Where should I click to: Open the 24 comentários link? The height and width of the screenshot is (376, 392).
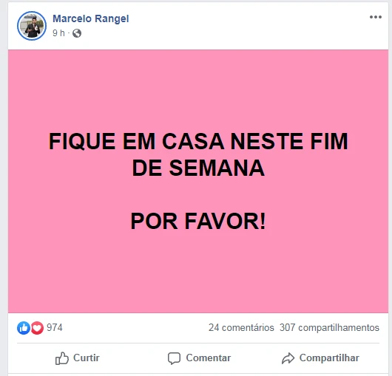point(241,327)
